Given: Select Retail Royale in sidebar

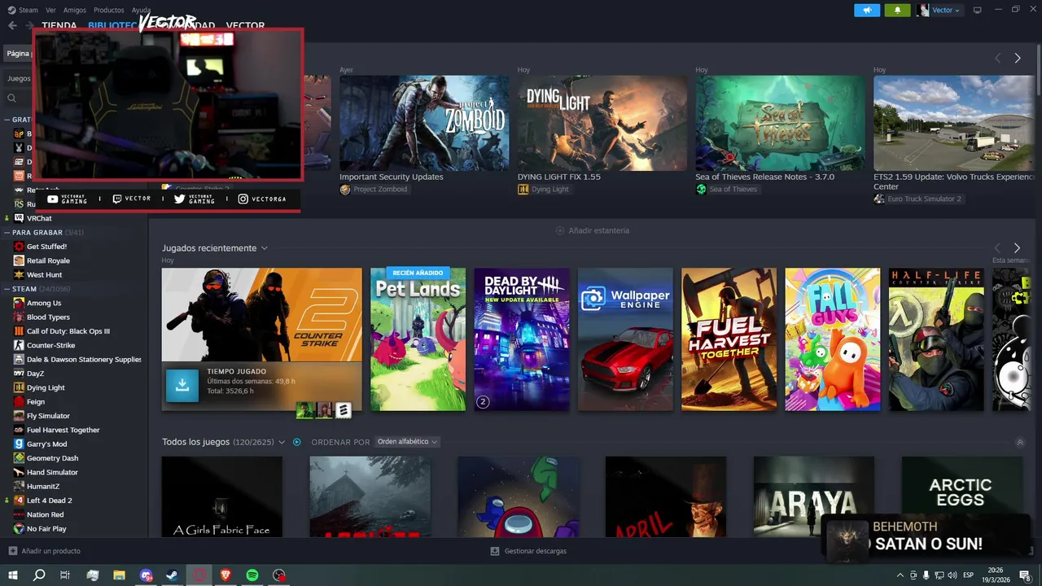Looking at the screenshot, I should 48,260.
